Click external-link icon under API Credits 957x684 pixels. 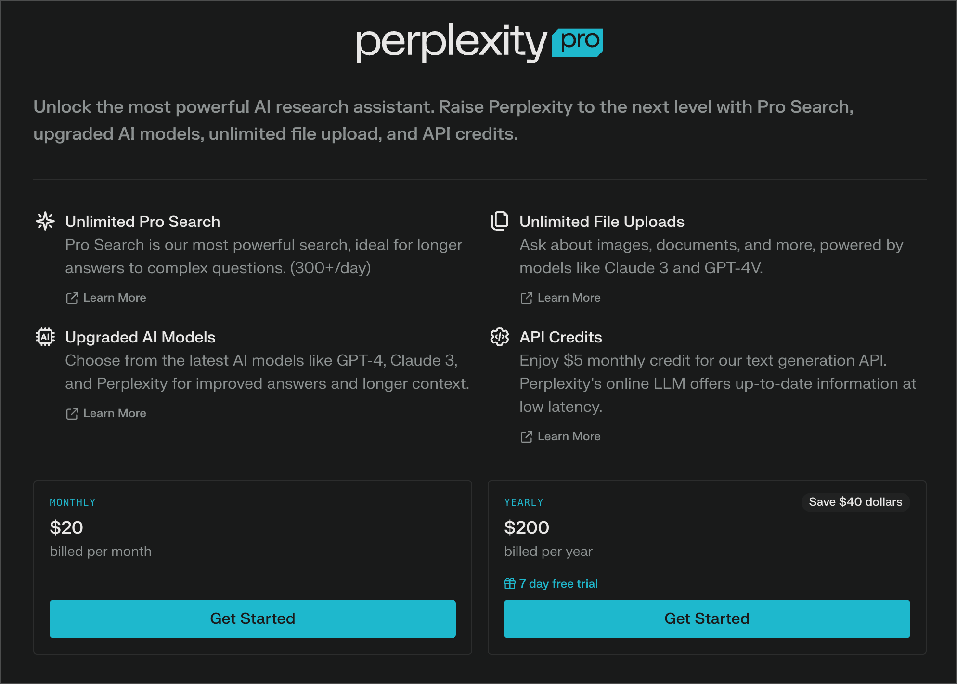(x=526, y=437)
